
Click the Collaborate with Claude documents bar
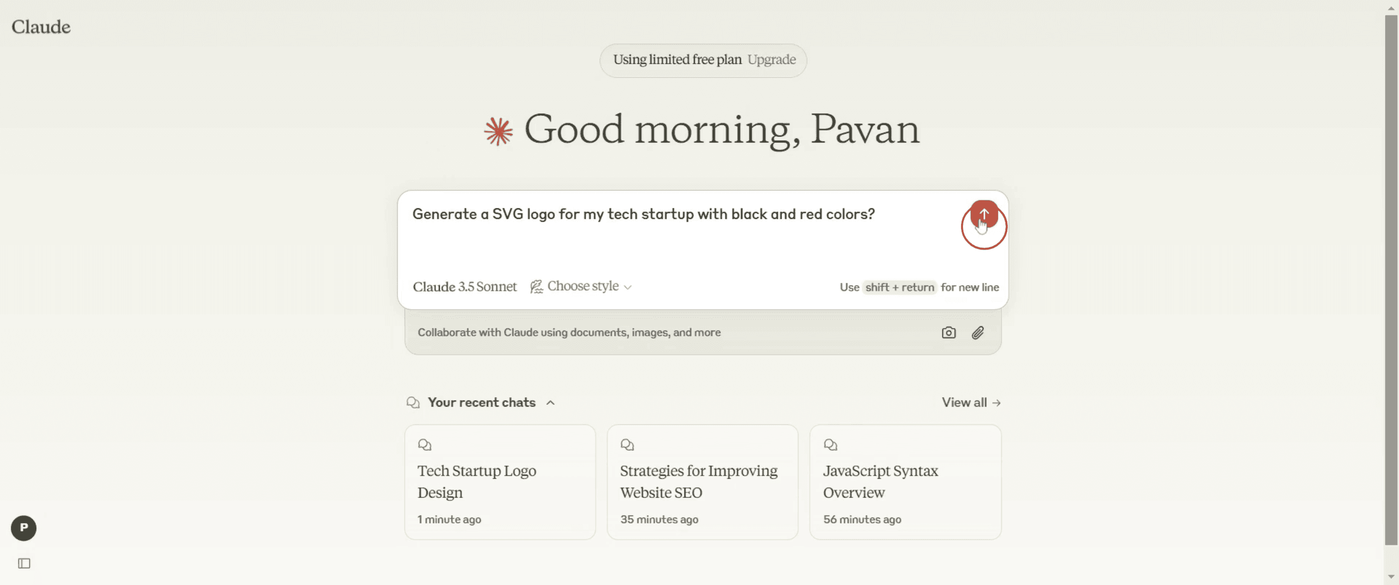click(568, 333)
